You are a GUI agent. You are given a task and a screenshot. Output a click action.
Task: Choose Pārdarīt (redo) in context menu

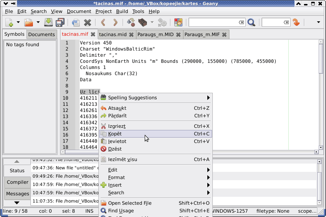[x=156, y=116]
